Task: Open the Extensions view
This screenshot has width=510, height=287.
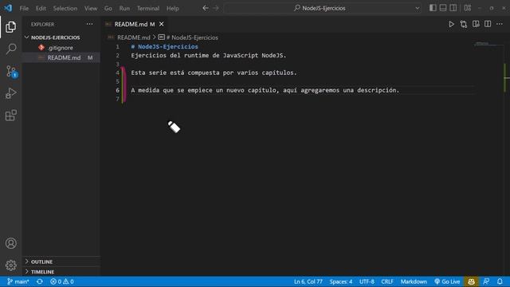Action: [x=10, y=115]
